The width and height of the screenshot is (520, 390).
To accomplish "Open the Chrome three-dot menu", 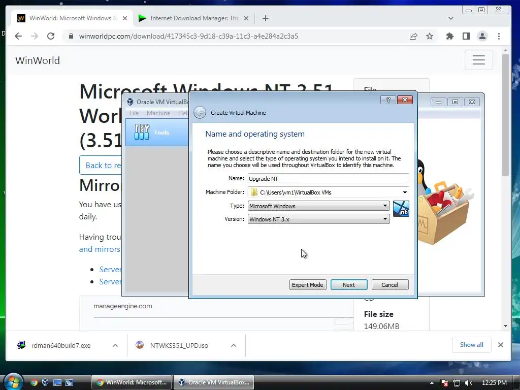I will 499,36.
